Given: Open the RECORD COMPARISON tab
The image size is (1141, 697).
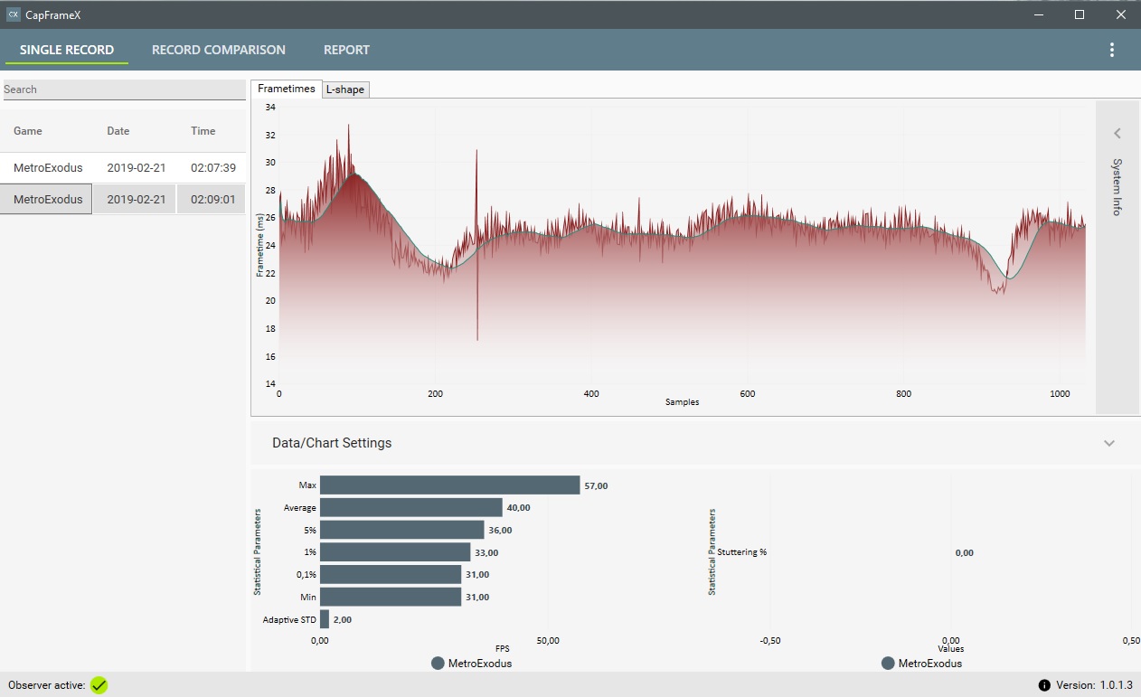Looking at the screenshot, I should pos(219,50).
